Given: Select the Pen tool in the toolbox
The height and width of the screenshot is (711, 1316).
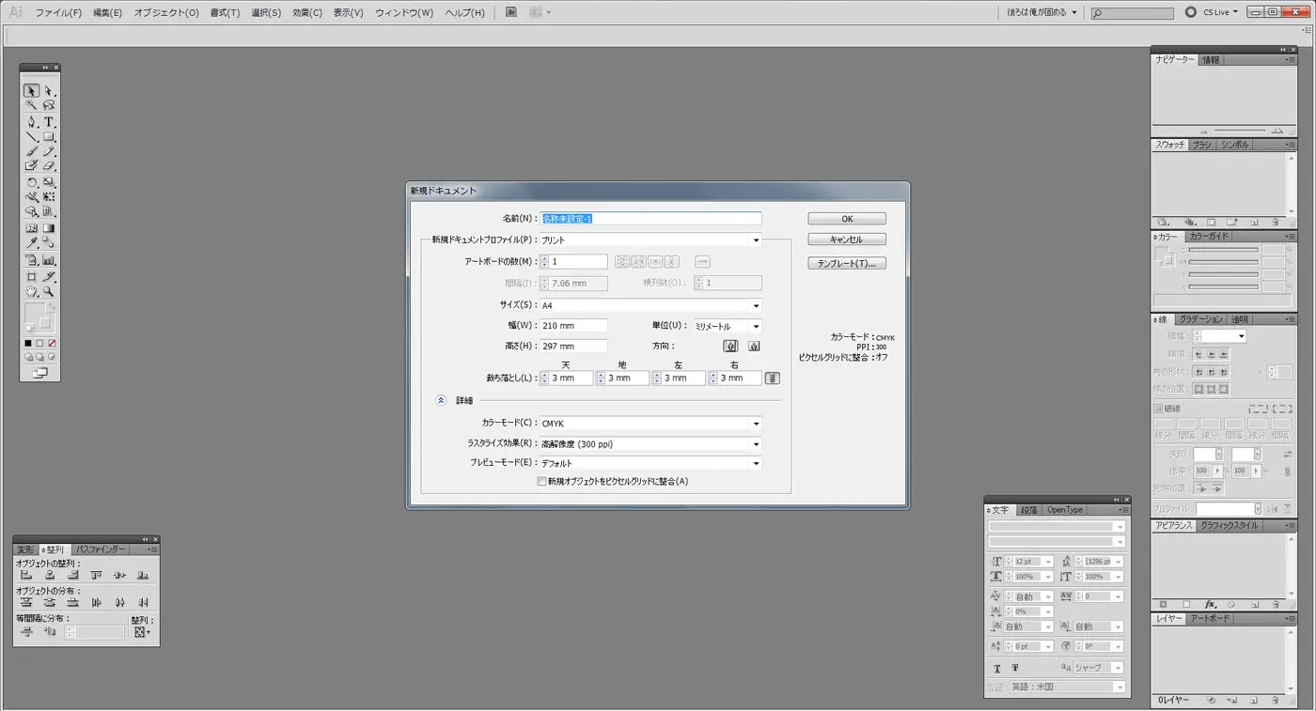Looking at the screenshot, I should [x=32, y=122].
